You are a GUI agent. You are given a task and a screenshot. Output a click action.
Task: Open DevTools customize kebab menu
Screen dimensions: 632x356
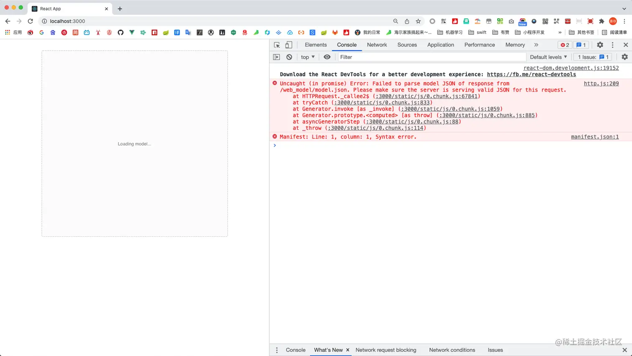pyautogui.click(x=613, y=45)
